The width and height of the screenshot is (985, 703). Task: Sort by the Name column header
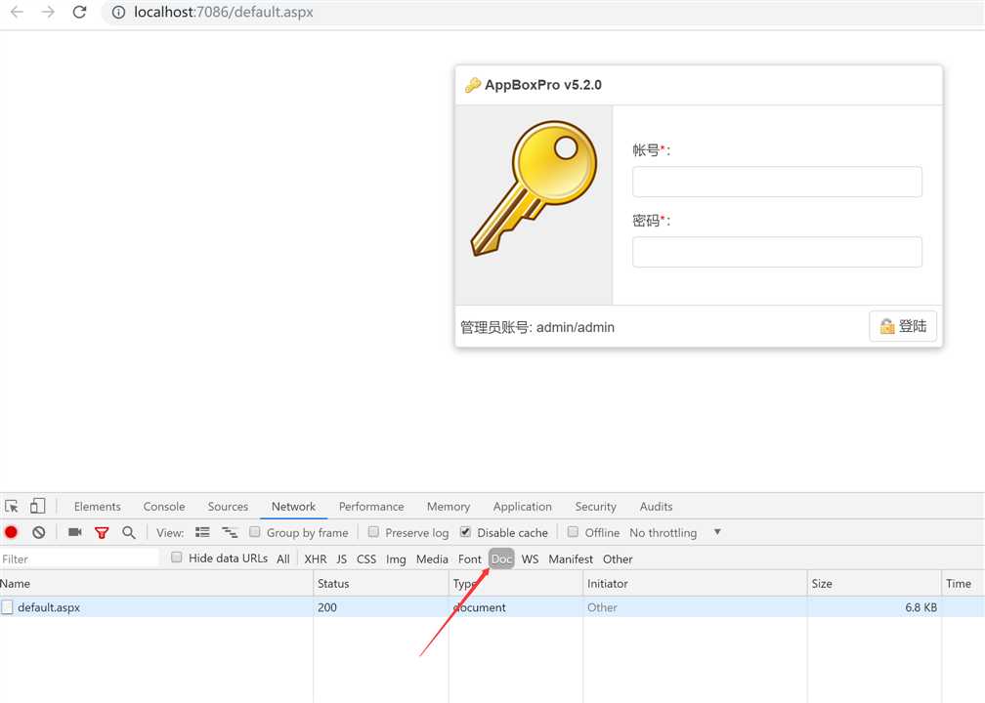(x=155, y=583)
